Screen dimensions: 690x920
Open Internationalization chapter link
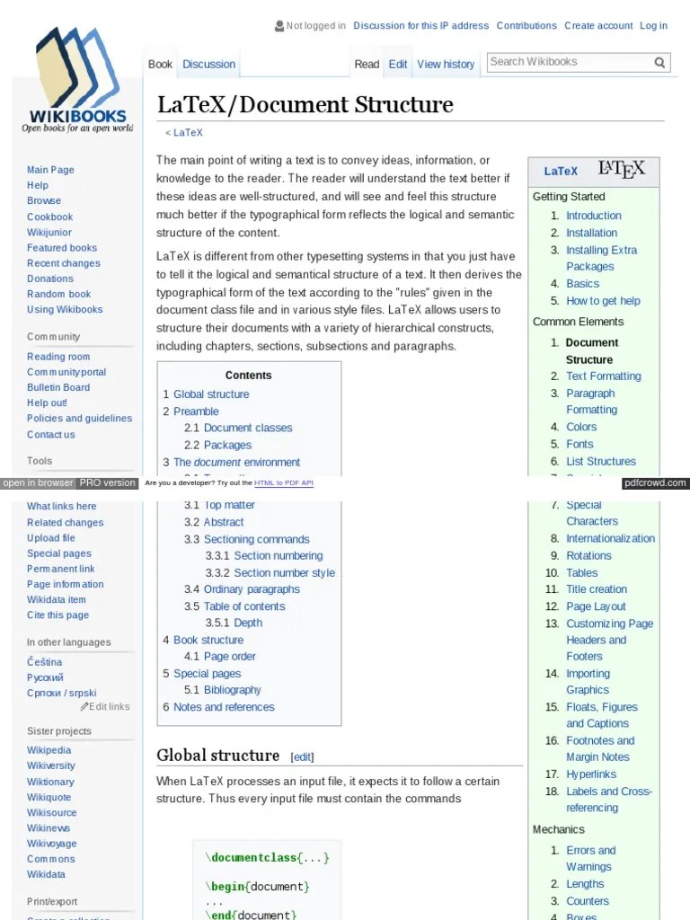coord(610,538)
